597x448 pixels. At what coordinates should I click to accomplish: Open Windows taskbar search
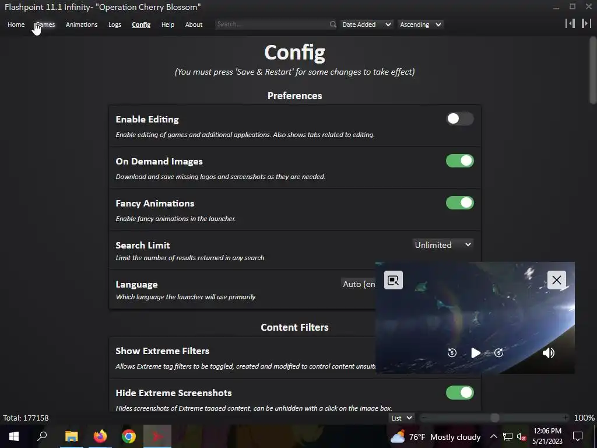point(42,436)
